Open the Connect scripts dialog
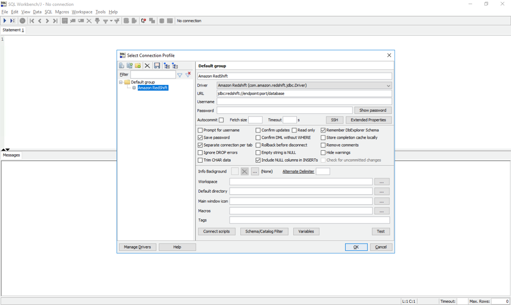Viewport: 511px width, 305px height. [x=216, y=232]
